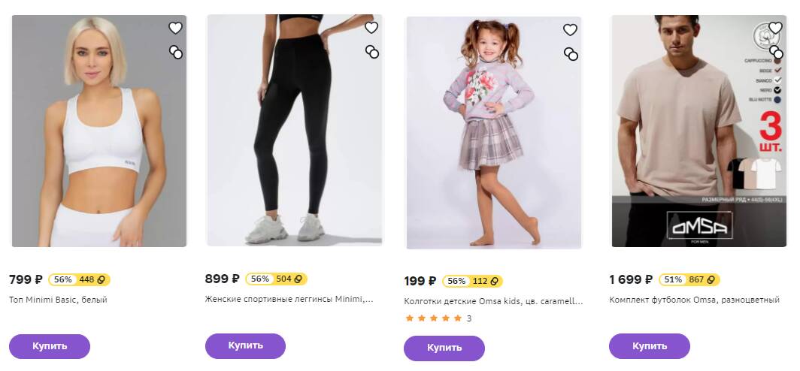Screen dimensions: 800x371
Task: Compare the Omsa kids tights
Action: click(571, 54)
